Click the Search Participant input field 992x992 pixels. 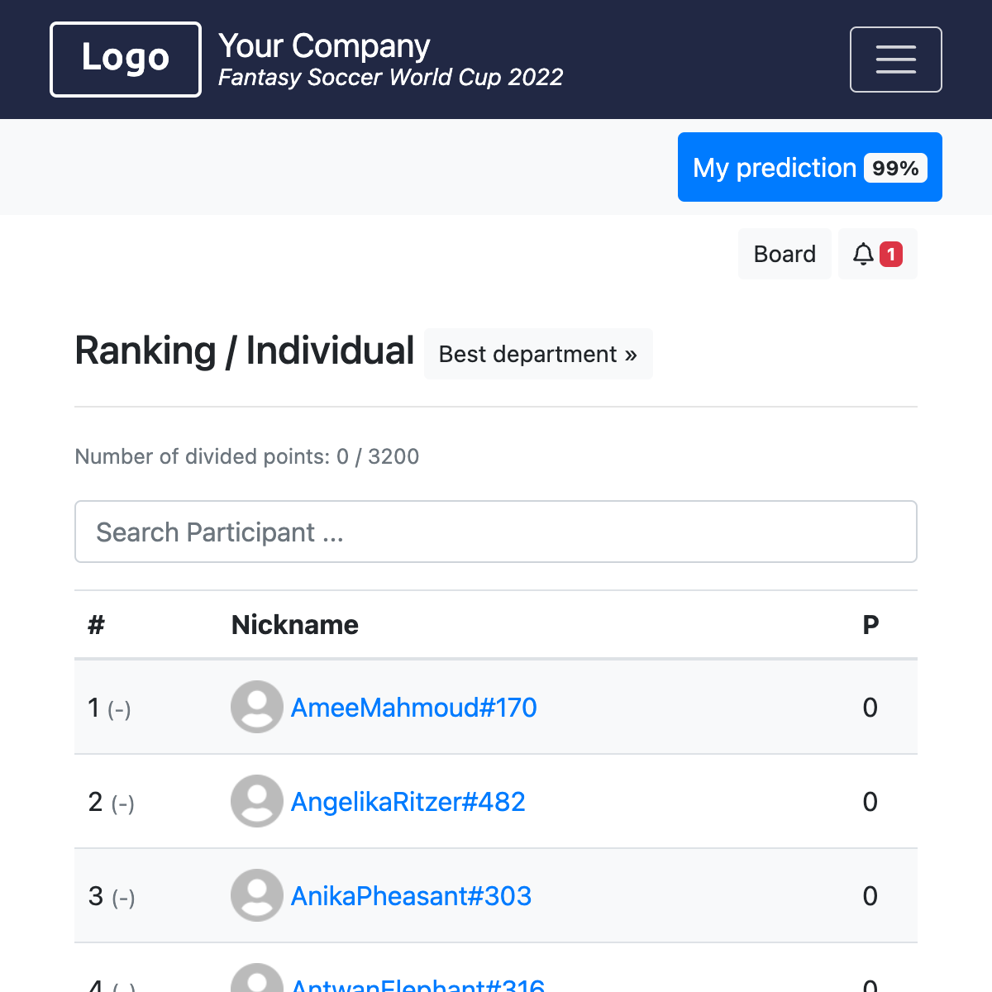pyautogui.click(x=496, y=532)
